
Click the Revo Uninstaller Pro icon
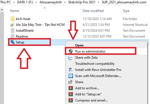click(71, 70)
